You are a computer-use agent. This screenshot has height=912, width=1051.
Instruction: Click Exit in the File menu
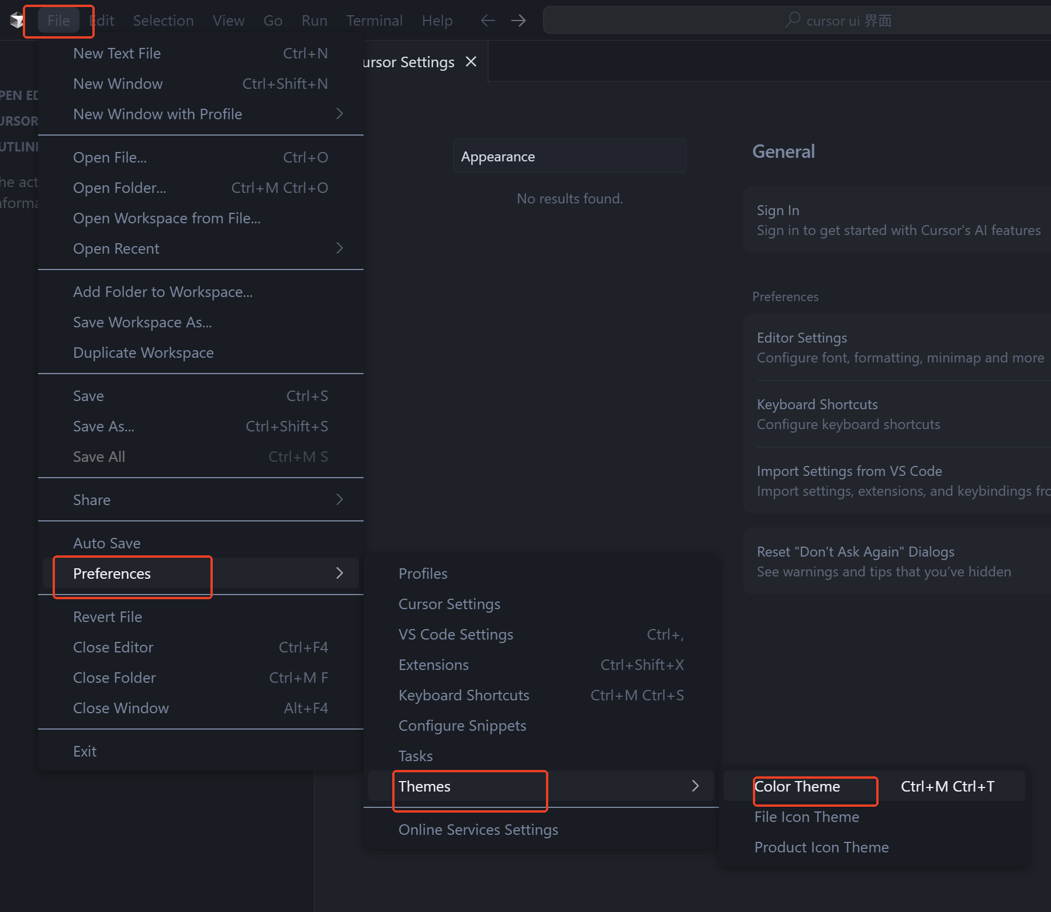coord(200,751)
